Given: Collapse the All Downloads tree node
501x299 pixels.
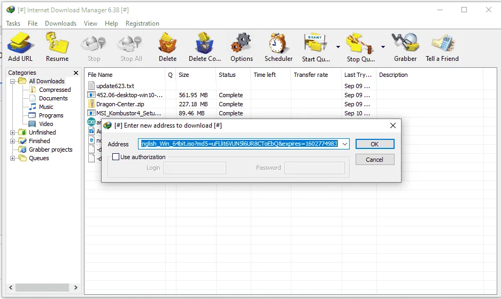Looking at the screenshot, I should tap(12, 81).
